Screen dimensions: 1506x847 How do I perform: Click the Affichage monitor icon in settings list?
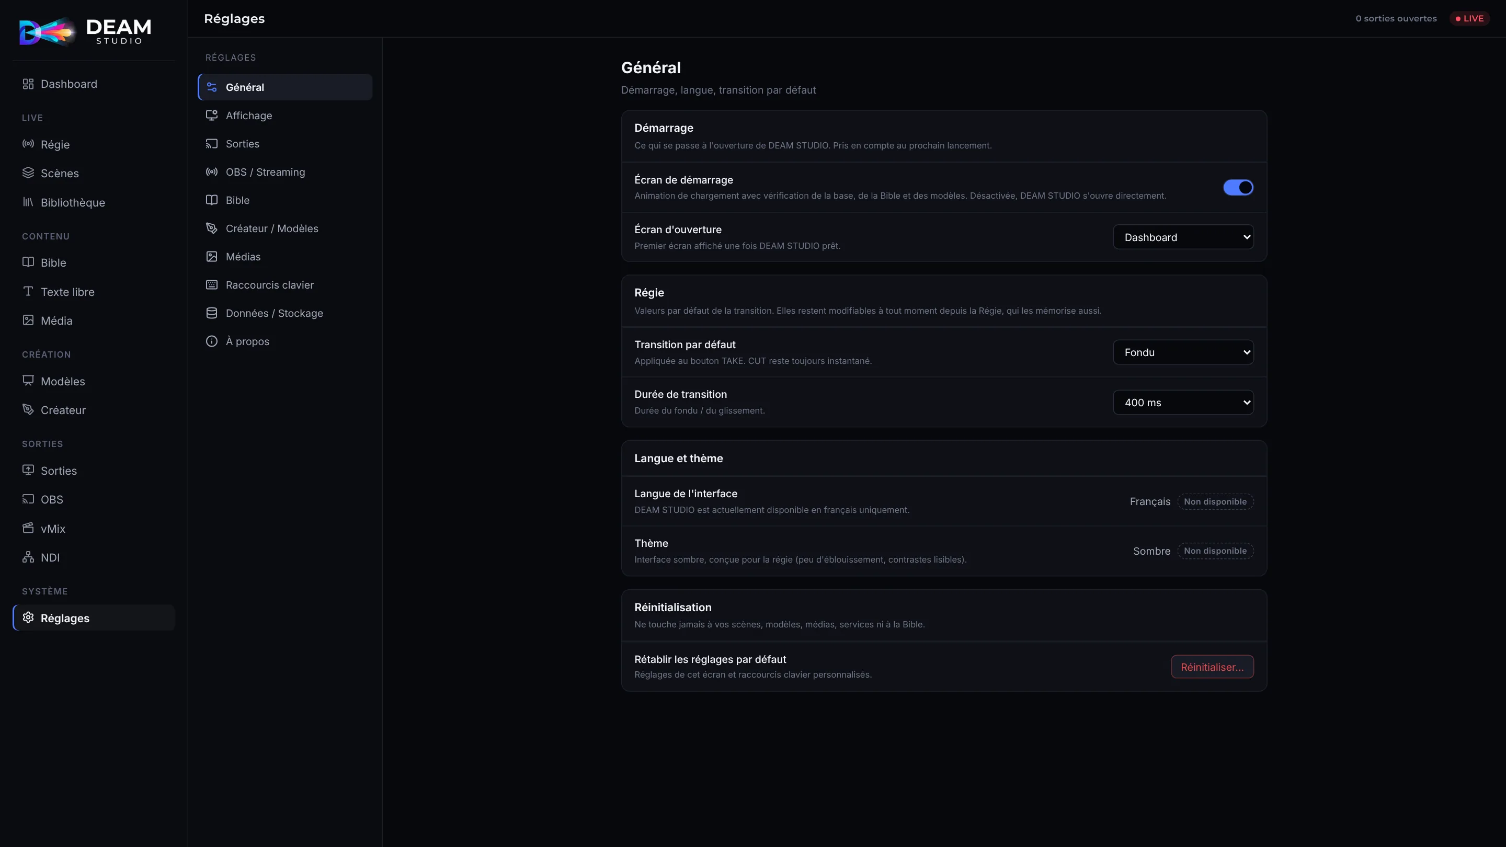click(212, 115)
